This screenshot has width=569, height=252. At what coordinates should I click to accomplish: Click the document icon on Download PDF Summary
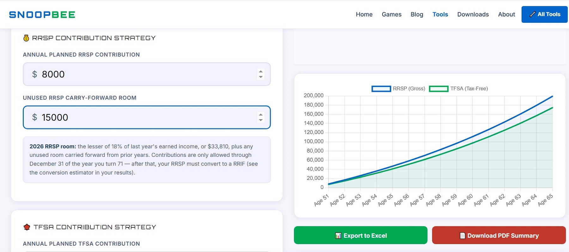coord(462,236)
